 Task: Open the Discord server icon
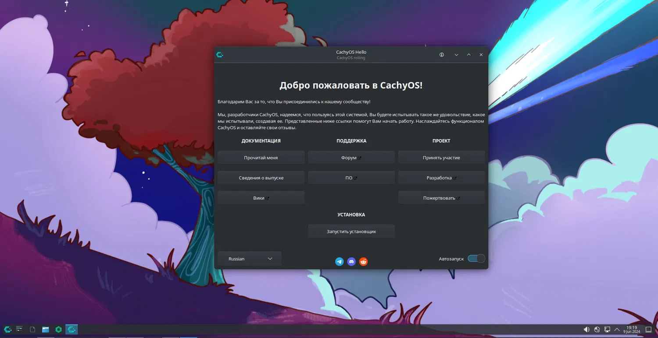tap(351, 261)
